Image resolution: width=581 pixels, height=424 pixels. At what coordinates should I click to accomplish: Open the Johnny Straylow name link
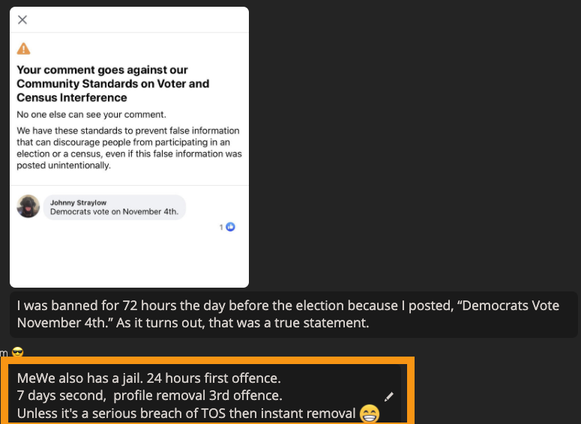78,202
